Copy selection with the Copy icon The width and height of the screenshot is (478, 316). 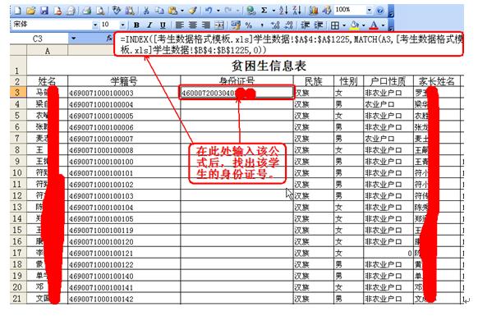point(159,11)
